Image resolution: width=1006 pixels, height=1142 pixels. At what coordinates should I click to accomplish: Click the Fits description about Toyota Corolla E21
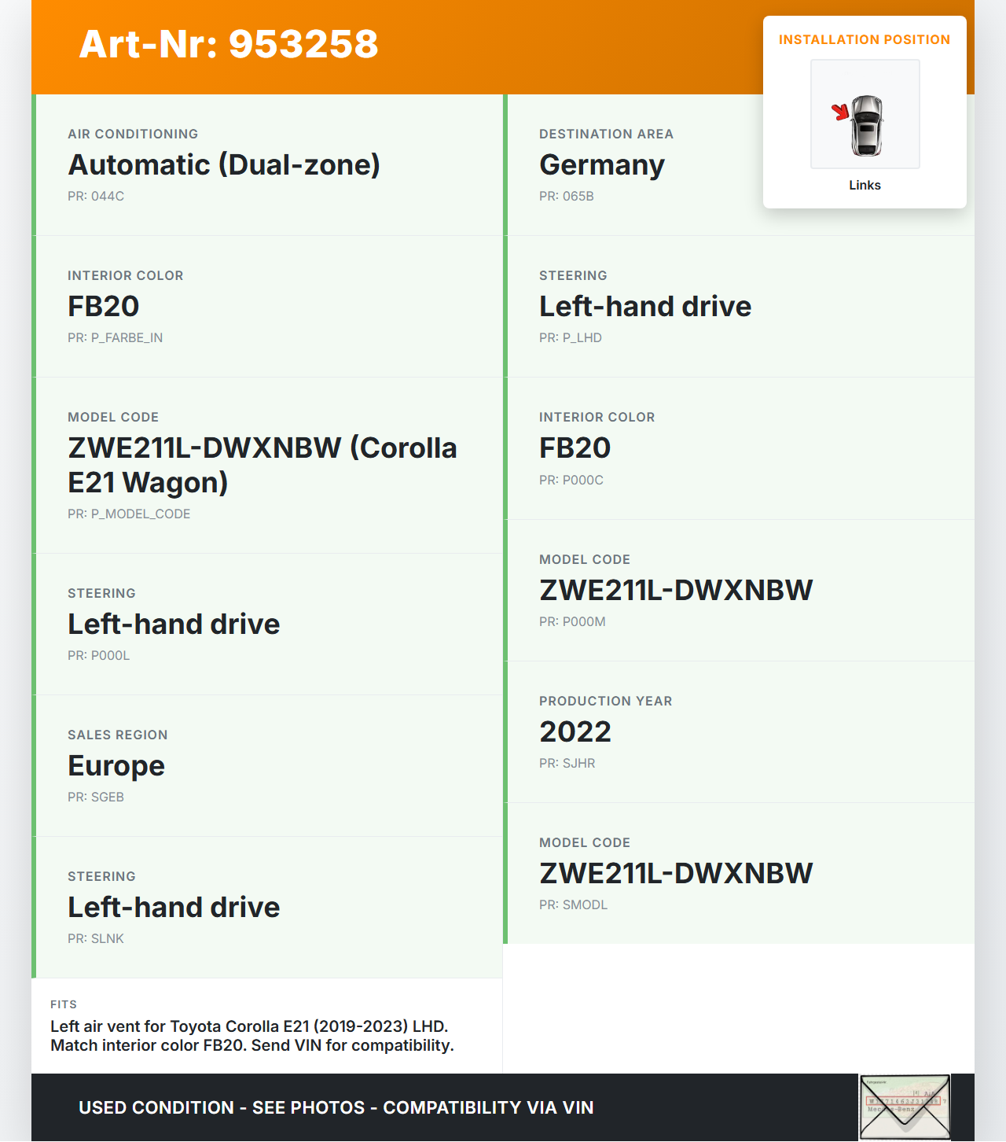[252, 1036]
